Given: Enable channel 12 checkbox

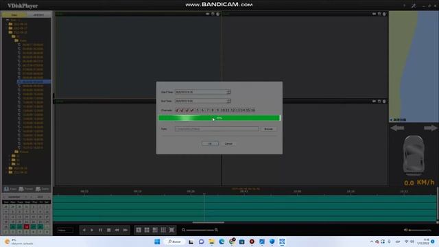Looking at the screenshot, I should pyautogui.click(x=233, y=110).
